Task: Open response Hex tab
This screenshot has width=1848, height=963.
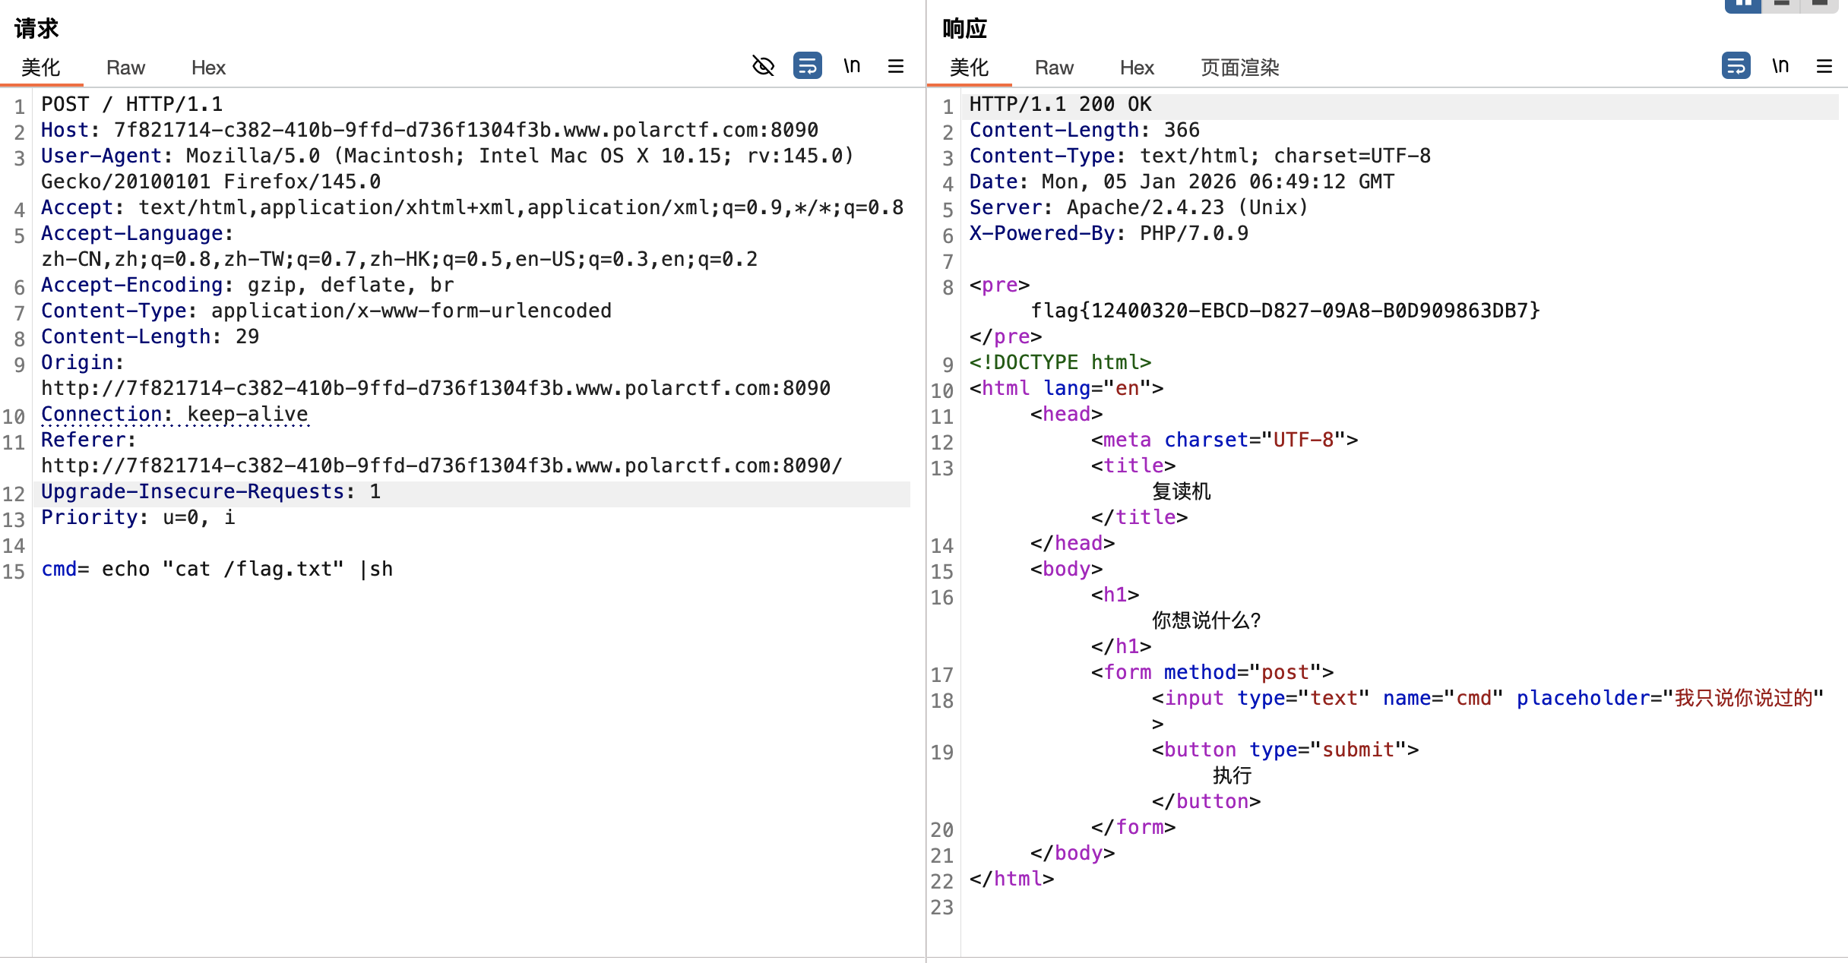Action: [x=1137, y=68]
